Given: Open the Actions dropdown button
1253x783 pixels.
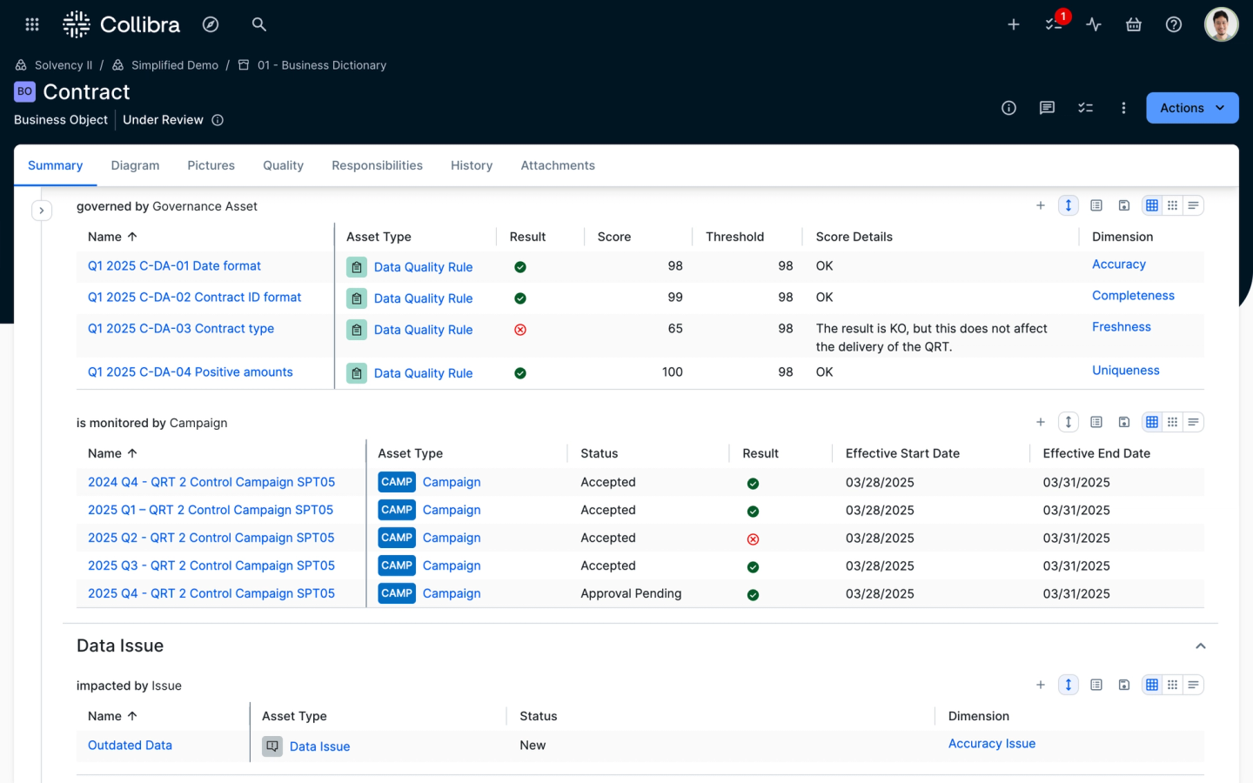Looking at the screenshot, I should click(1192, 108).
